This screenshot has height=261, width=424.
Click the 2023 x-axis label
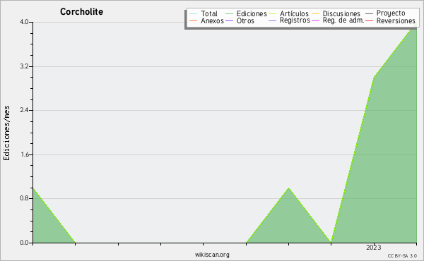tap(373, 248)
